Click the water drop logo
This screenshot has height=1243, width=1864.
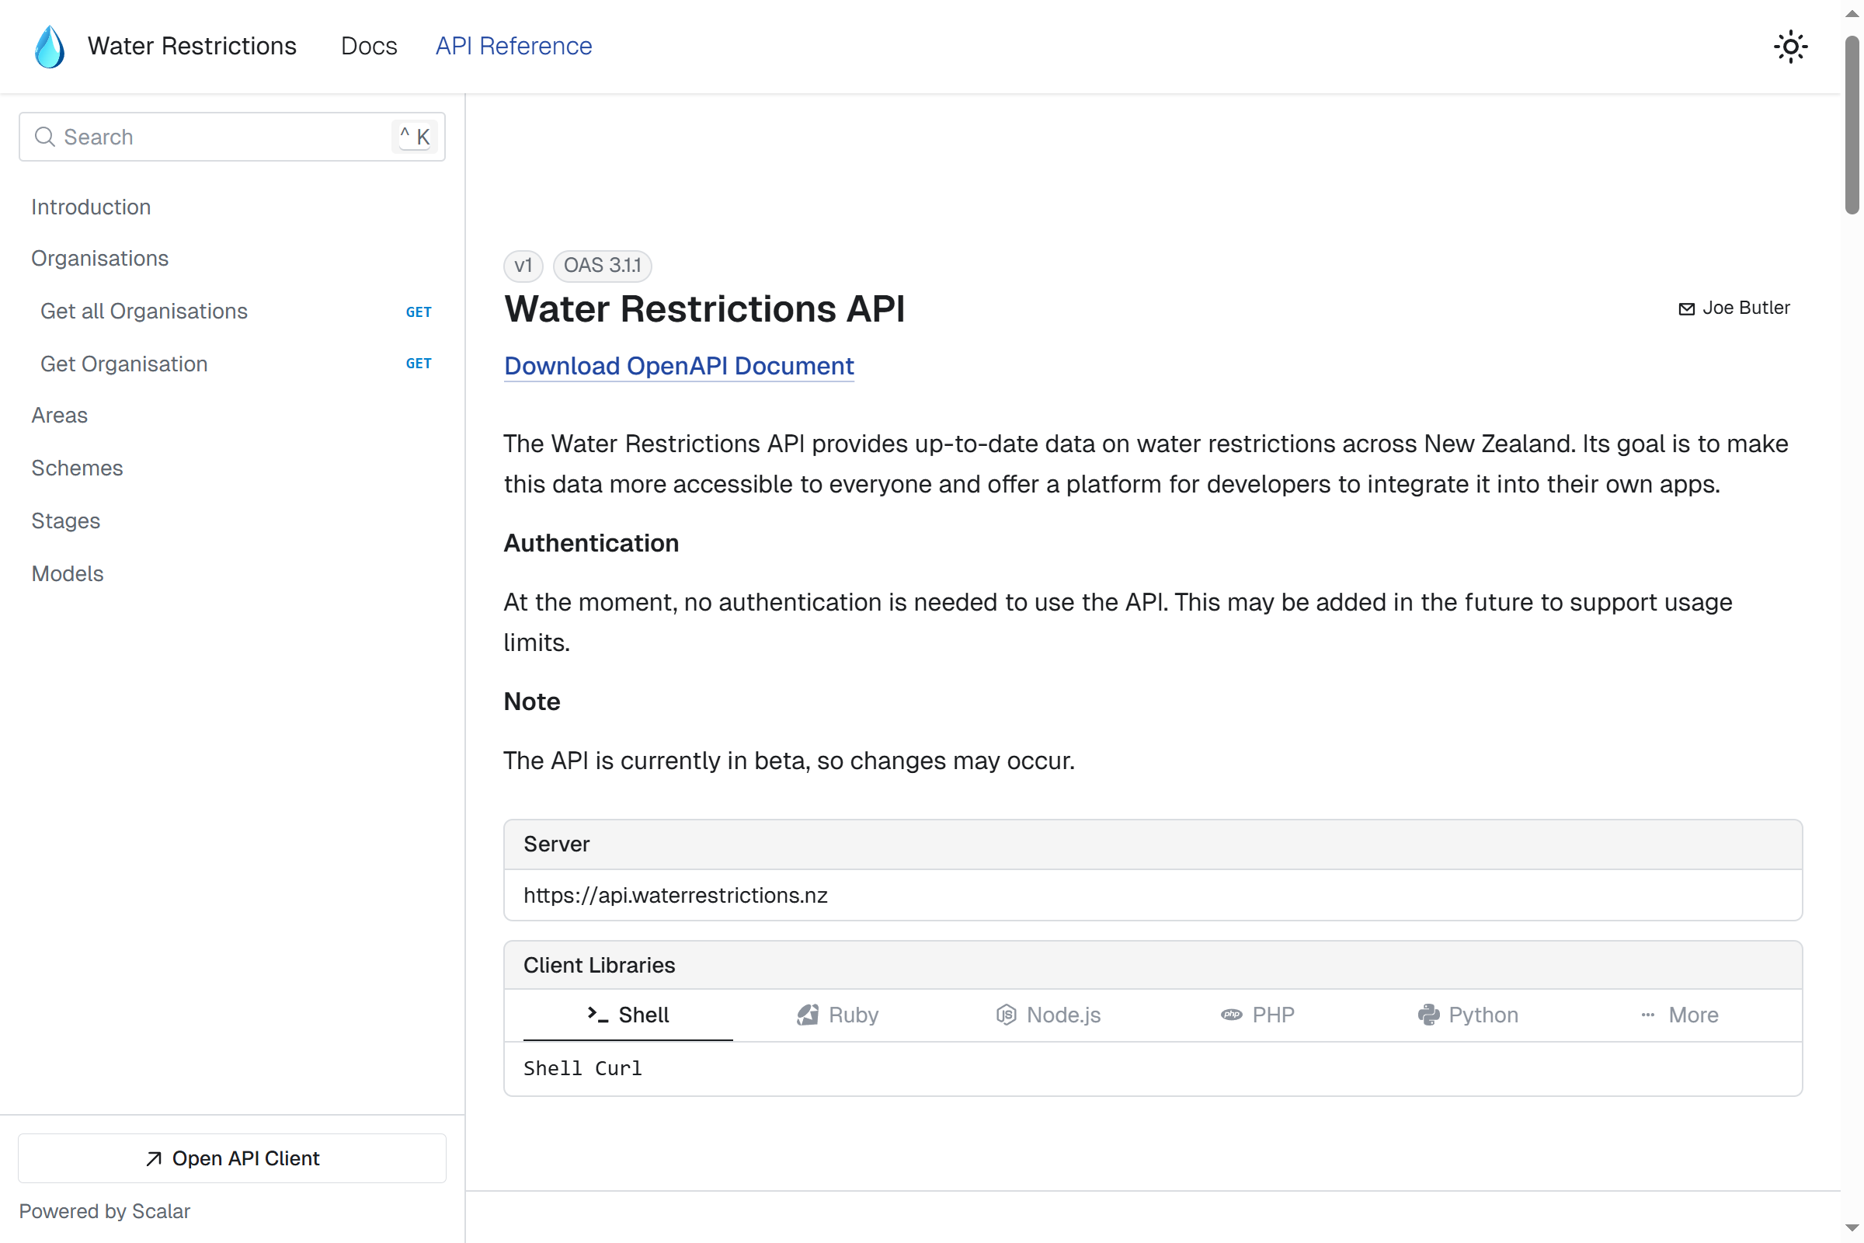(x=49, y=46)
